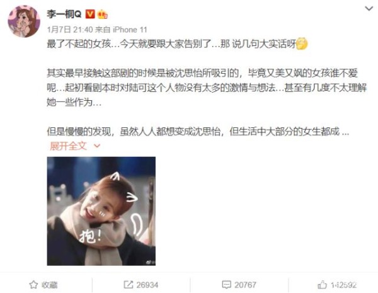Open reposts via the 26934 count
Viewport: 378px width, 293px height.
pyautogui.click(x=147, y=285)
